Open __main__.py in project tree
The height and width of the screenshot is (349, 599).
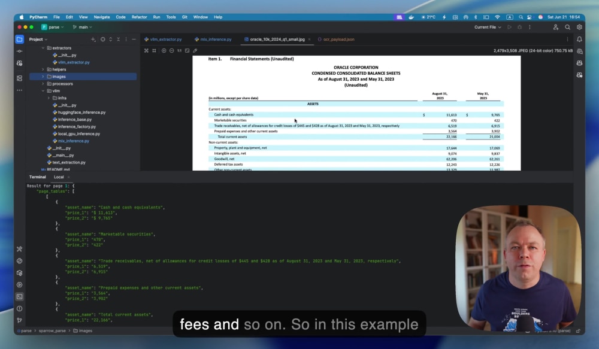(63, 156)
